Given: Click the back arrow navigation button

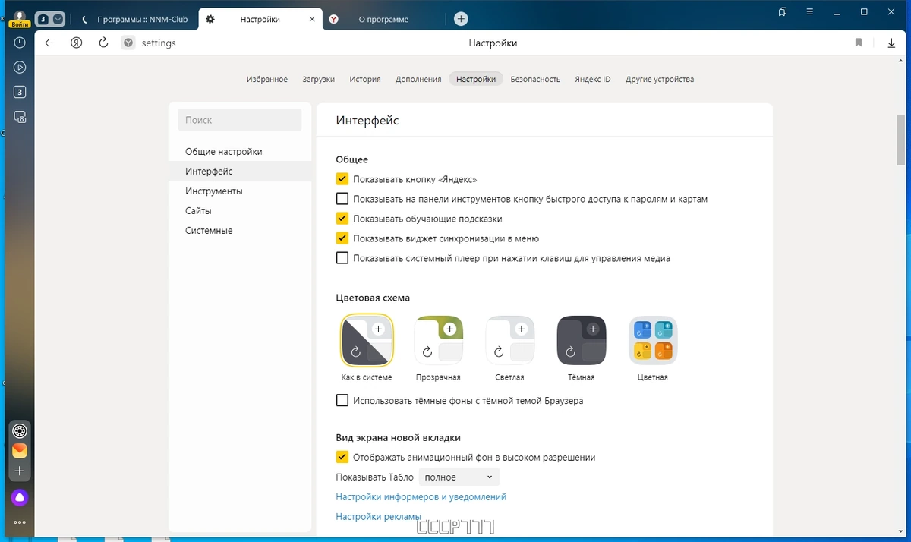Looking at the screenshot, I should coord(49,43).
